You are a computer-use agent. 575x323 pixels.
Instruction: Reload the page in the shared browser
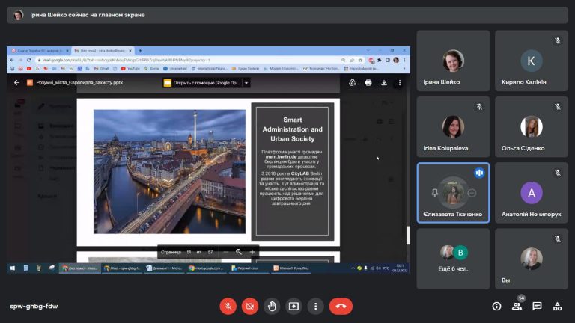(x=28, y=60)
